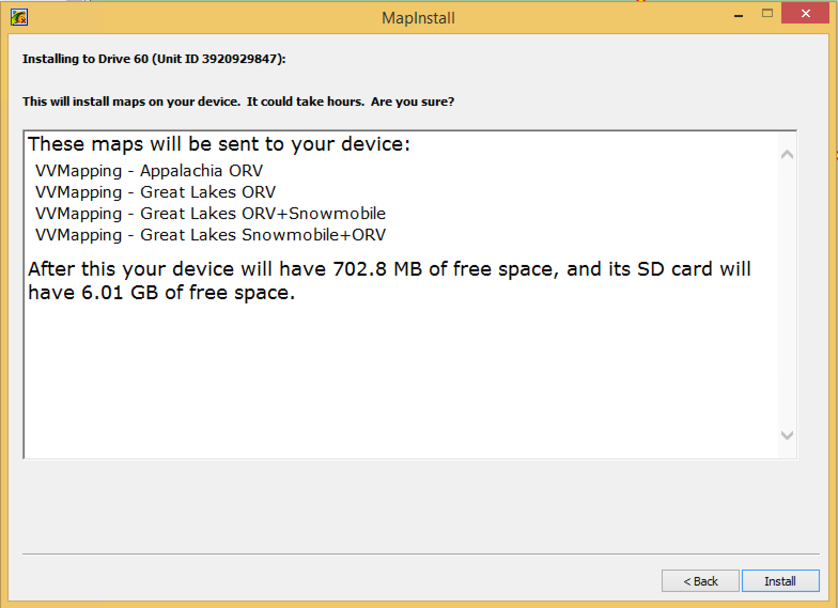Click the 6.01 GB free space value
Viewport: 838px width, 608px height.
click(120, 292)
